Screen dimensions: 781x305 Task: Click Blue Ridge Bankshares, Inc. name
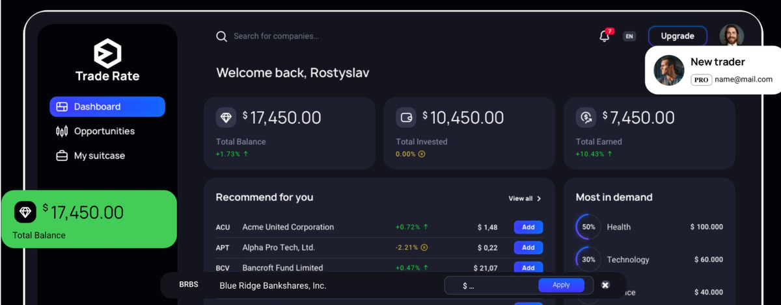tap(273, 286)
